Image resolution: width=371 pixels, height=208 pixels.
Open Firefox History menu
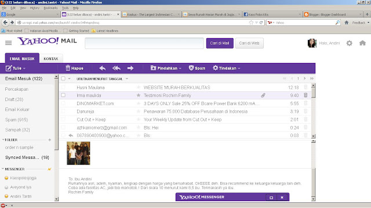click(x=35, y=8)
